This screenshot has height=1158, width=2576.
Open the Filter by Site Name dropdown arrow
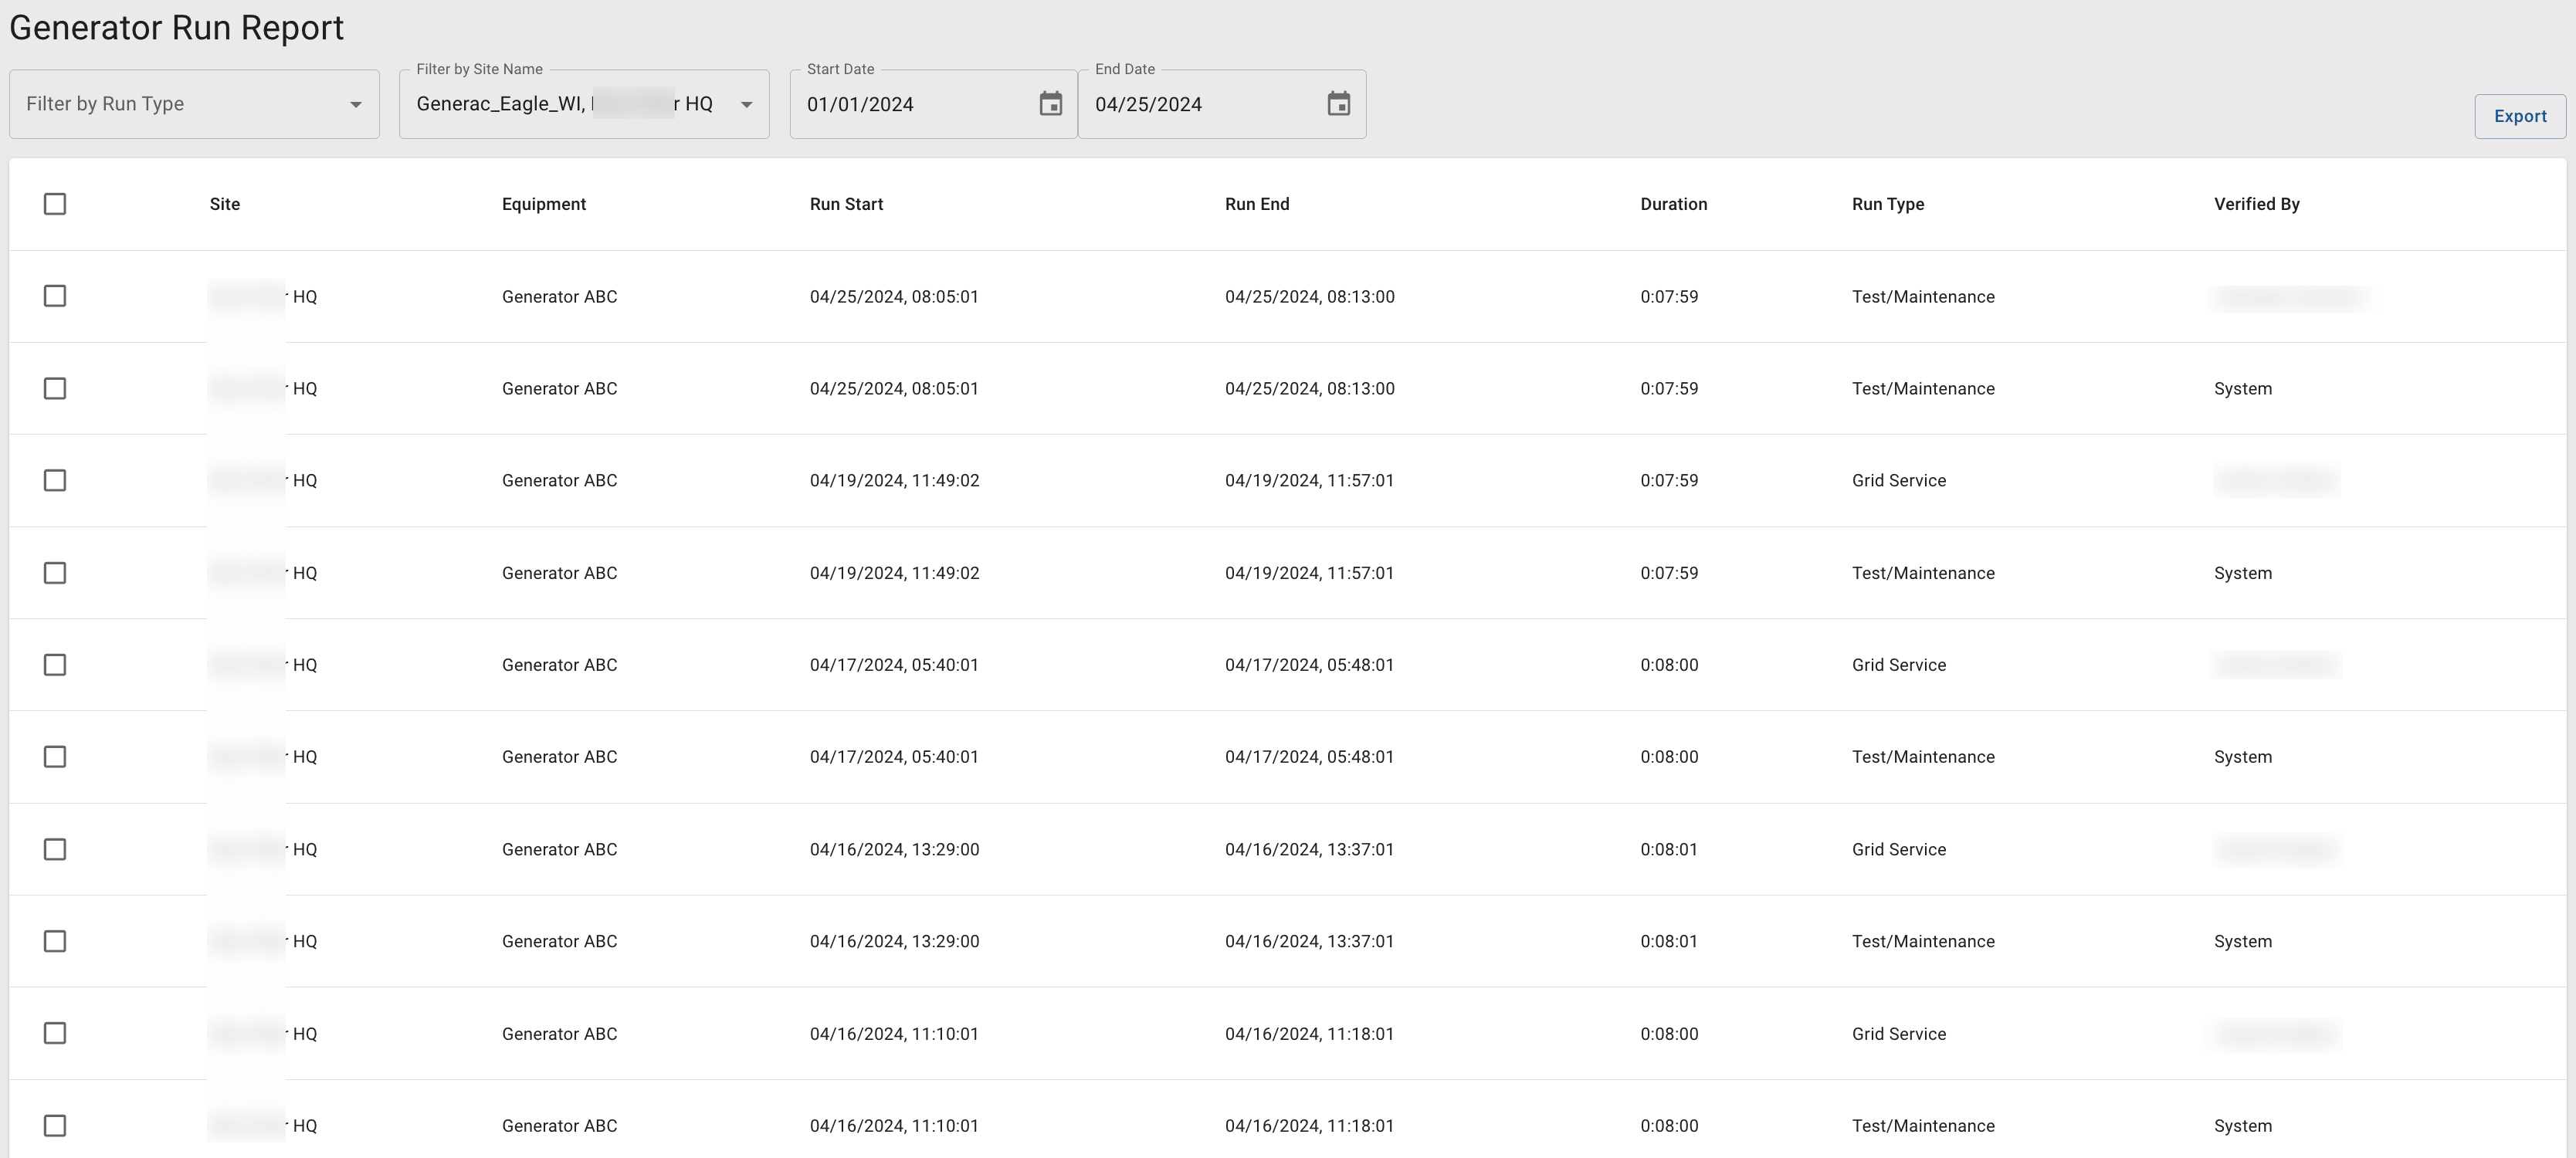[x=746, y=105]
